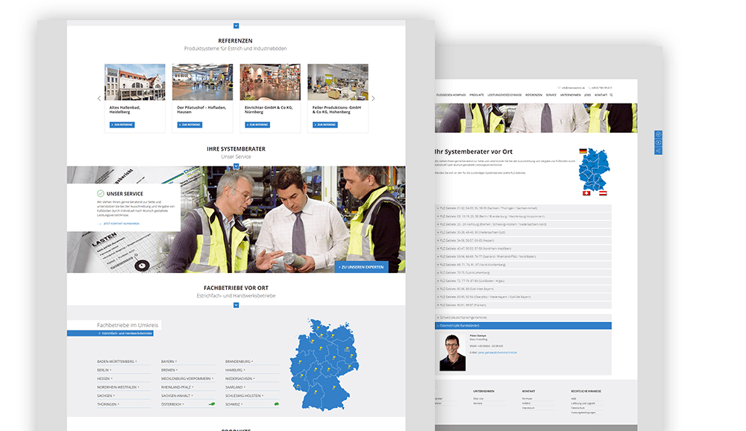Open the Jobs navigation item
Viewport: 746px width, 431px height.
588,95
